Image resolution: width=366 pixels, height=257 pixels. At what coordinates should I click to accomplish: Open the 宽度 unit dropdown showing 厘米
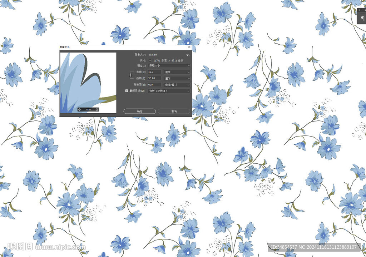(177, 72)
